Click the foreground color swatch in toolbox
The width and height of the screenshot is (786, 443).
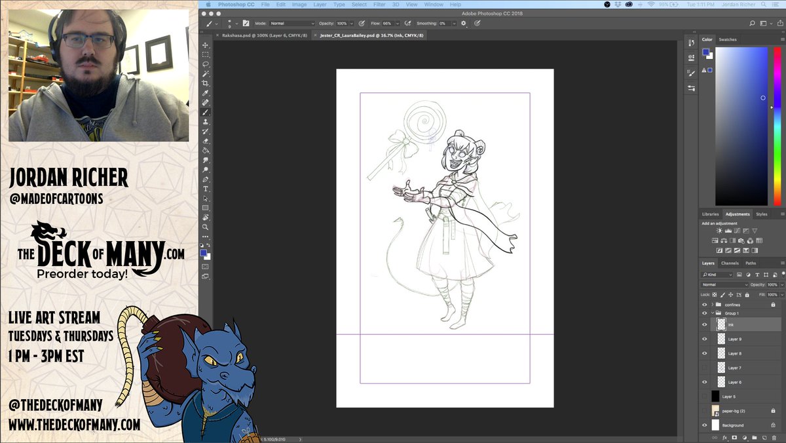[x=203, y=253]
